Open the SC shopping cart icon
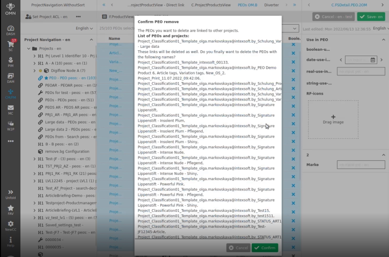The image size is (389, 257). pyautogui.click(x=11, y=46)
